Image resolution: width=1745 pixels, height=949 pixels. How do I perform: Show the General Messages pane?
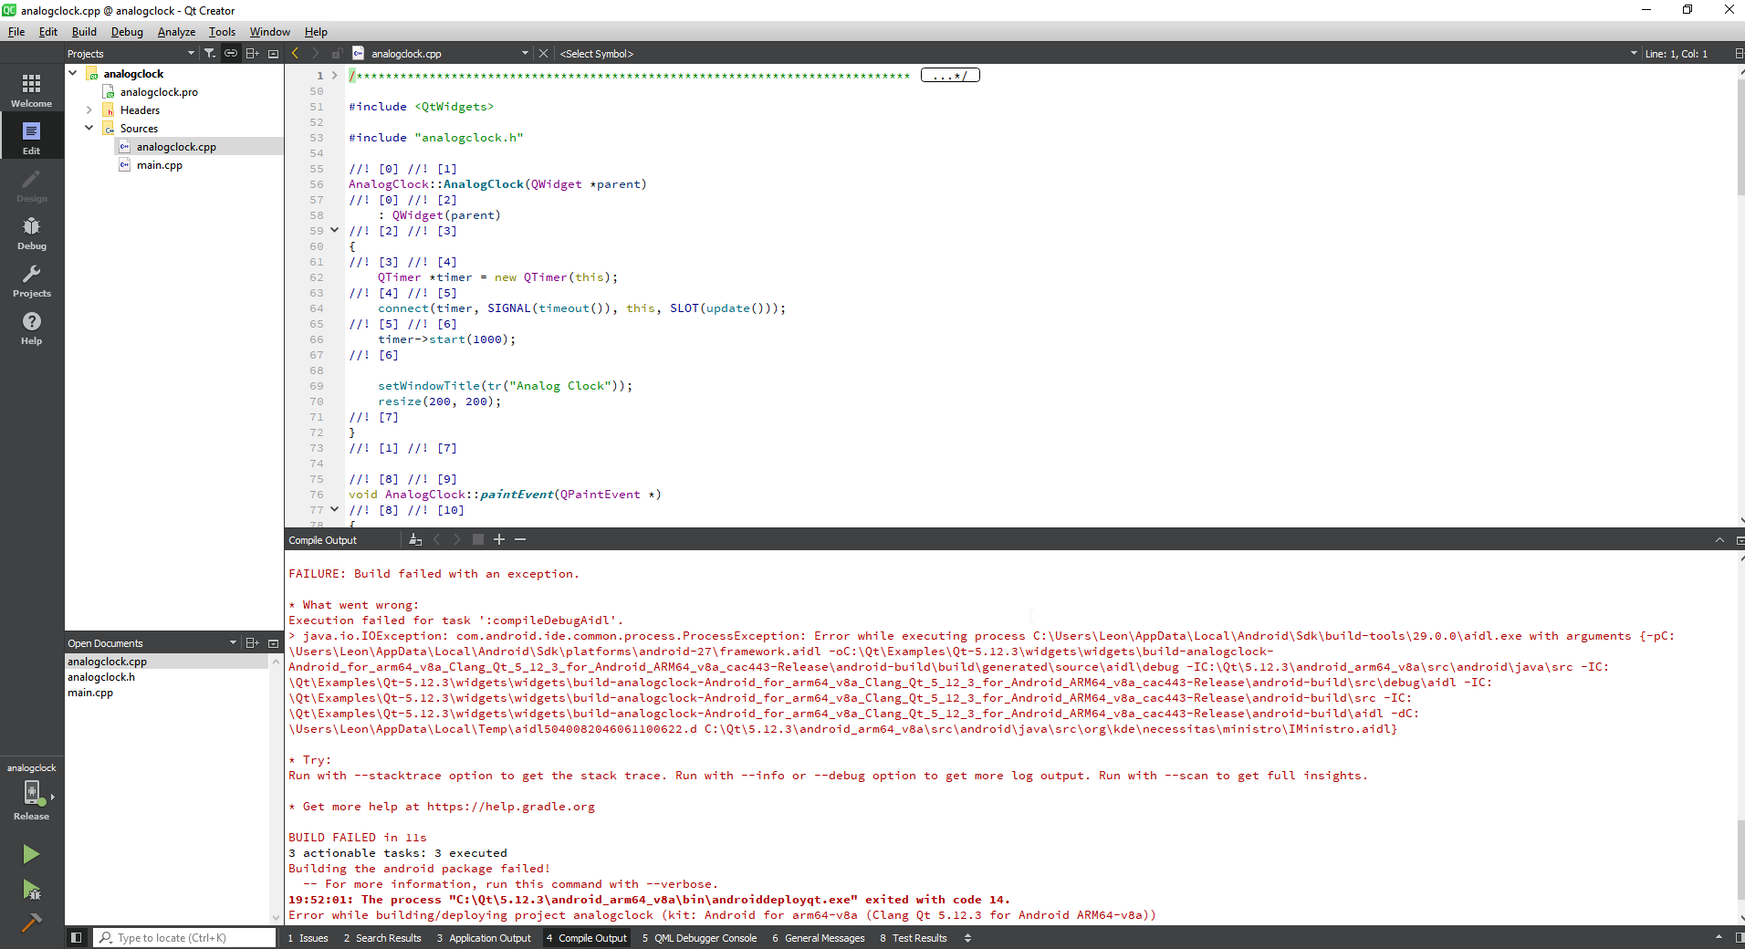pos(819,938)
